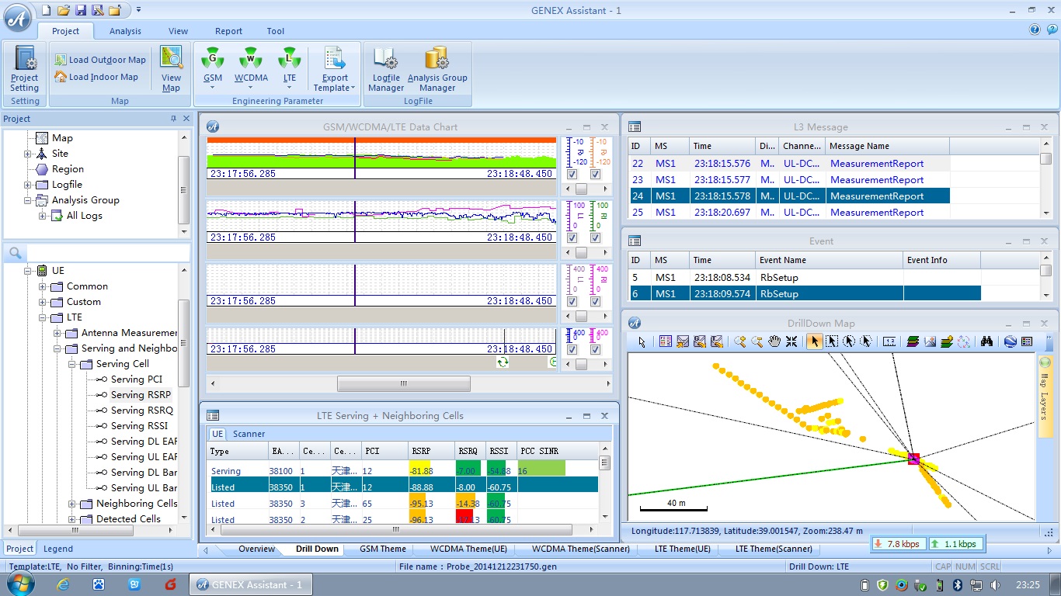The width and height of the screenshot is (1061, 596).
Task: Expand the Neighboring Cells folder
Action: (72, 504)
